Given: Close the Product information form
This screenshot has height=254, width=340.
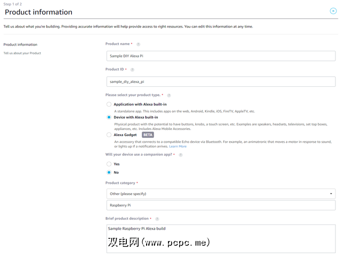Looking at the screenshot, I should (333, 11).
